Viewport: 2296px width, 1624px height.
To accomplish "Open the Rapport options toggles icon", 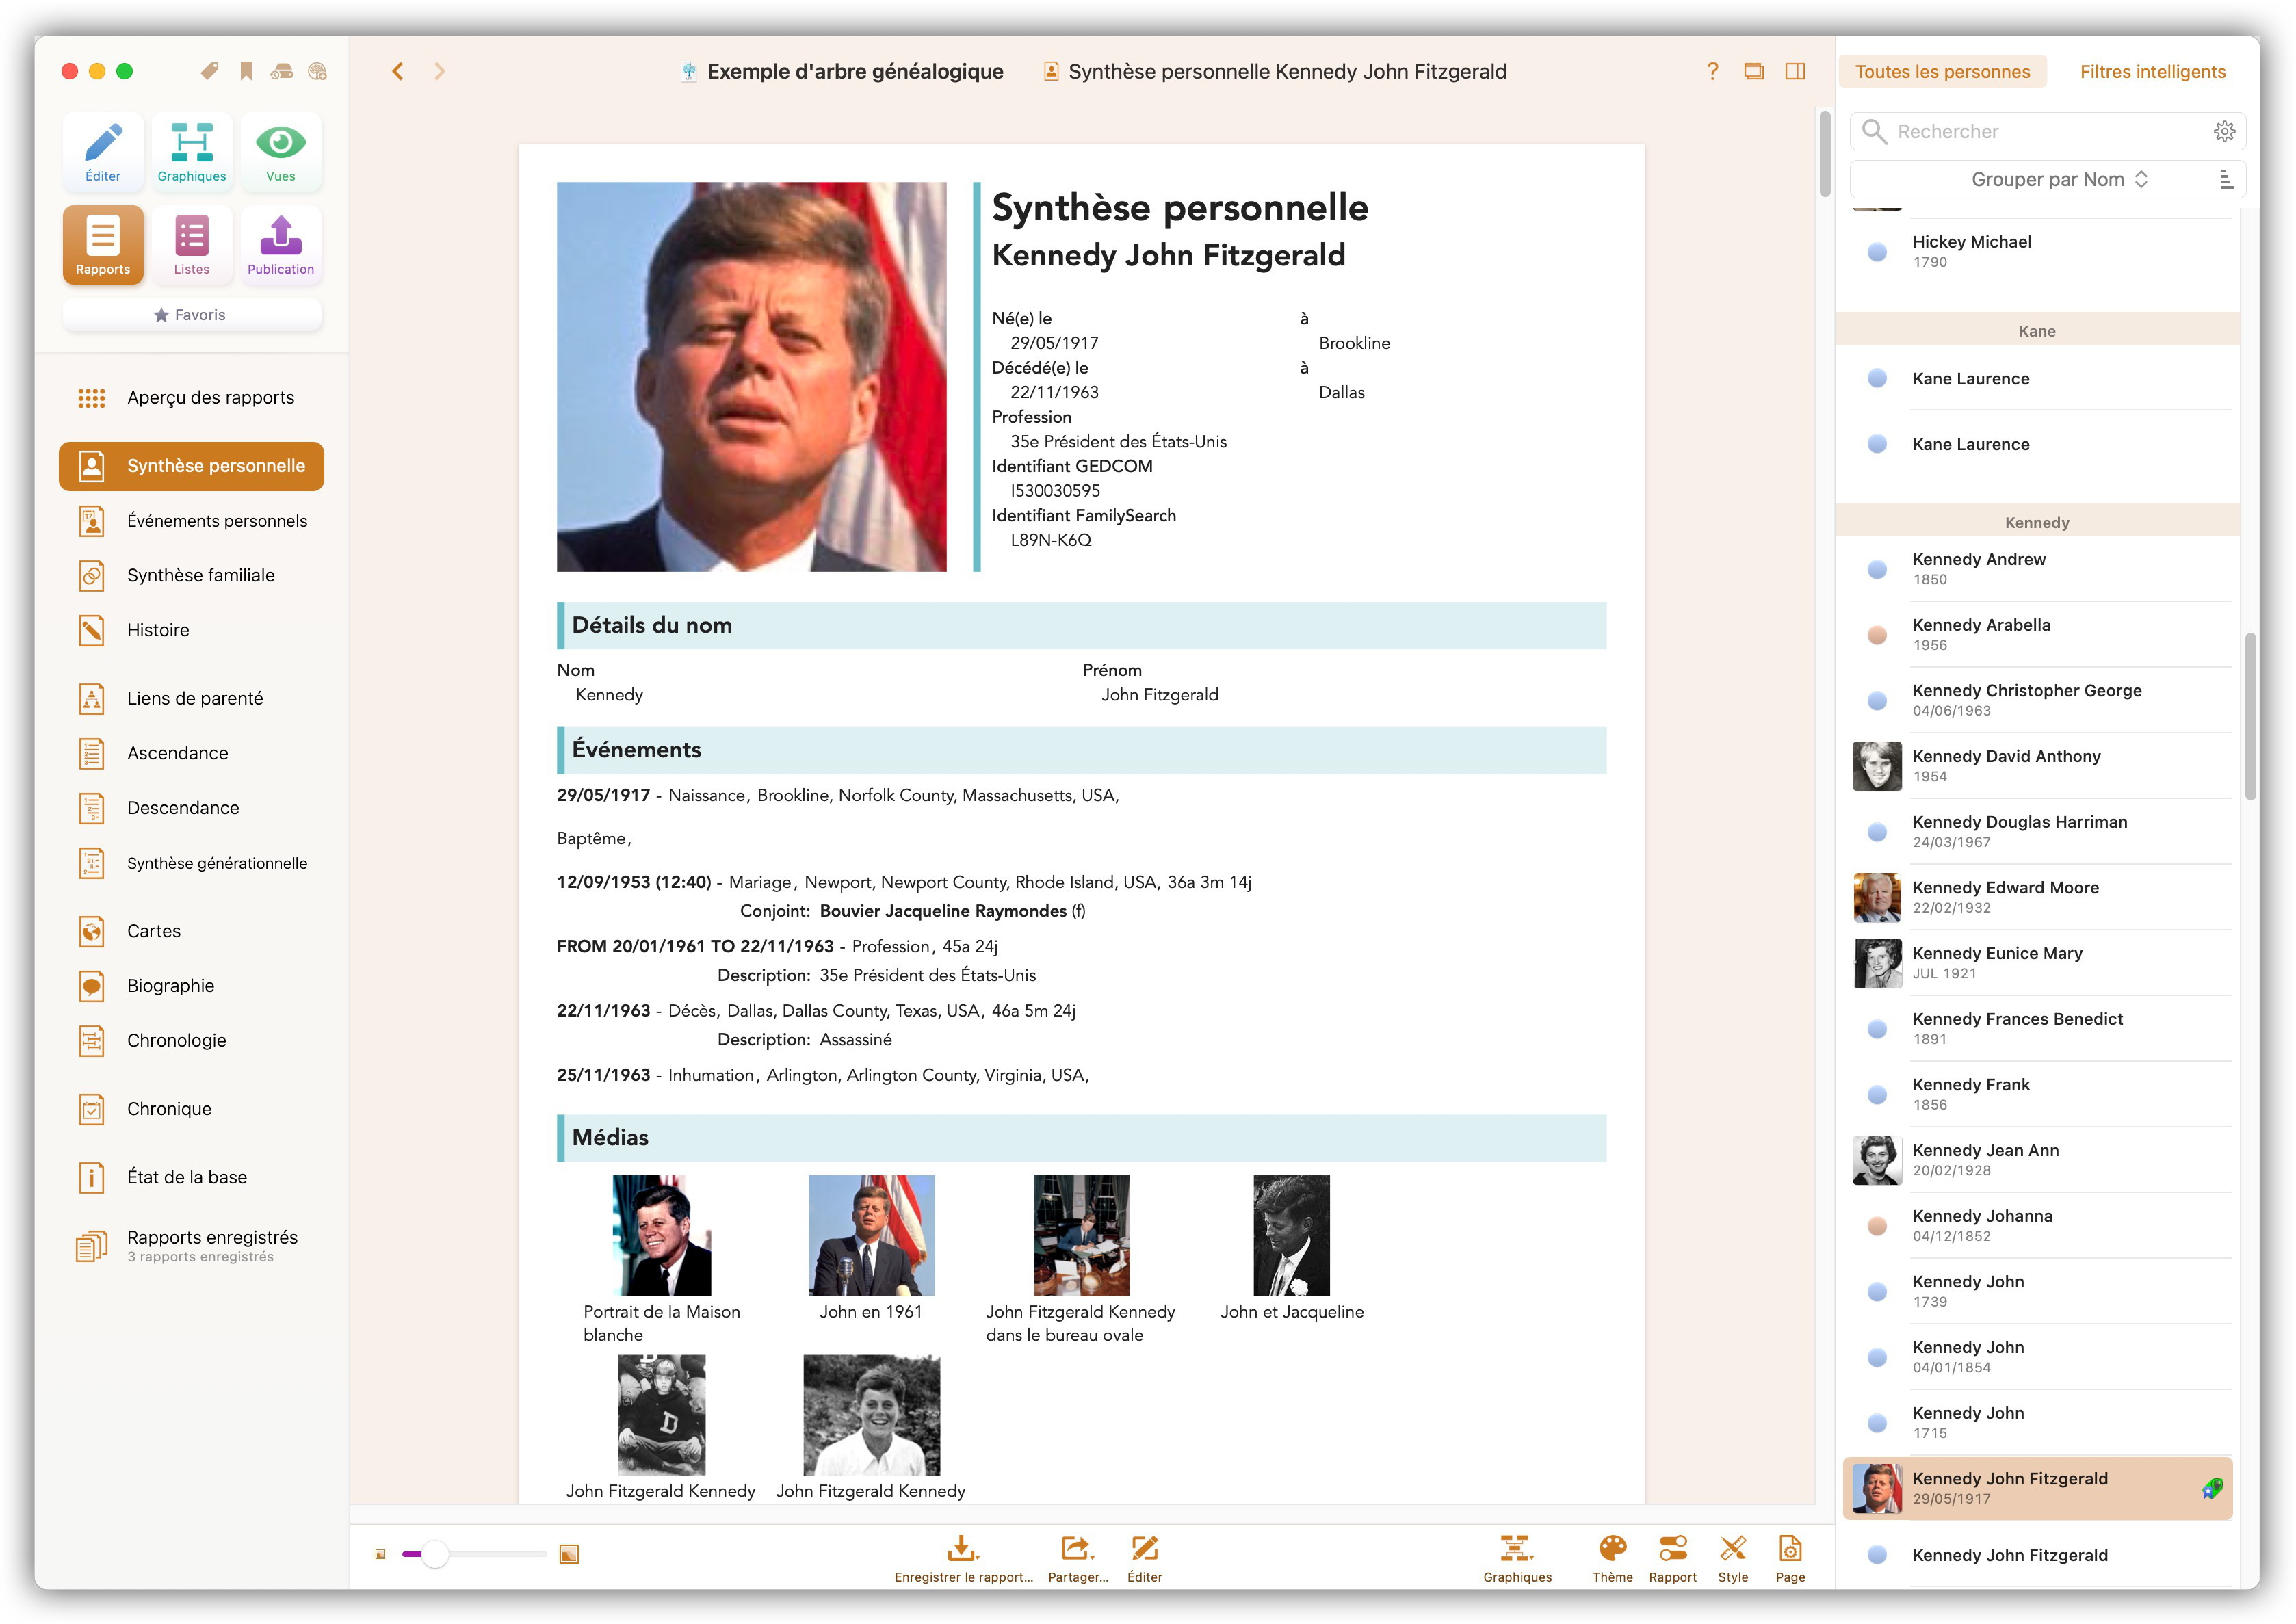I will 1672,1558.
